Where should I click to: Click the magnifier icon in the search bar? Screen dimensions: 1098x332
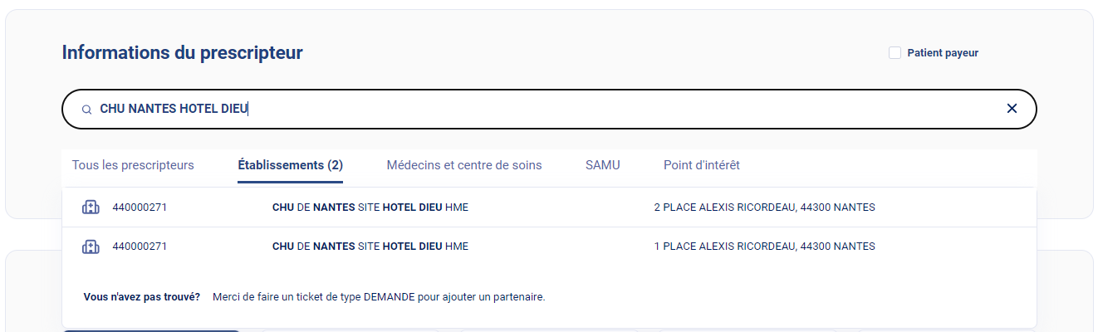point(86,110)
